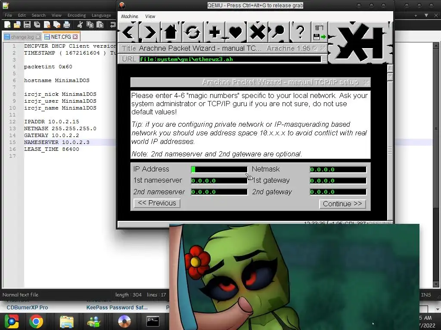Screen dimensions: 441x330
Task: Click the Arachne page vertical scrollbar handle
Action: (390, 150)
